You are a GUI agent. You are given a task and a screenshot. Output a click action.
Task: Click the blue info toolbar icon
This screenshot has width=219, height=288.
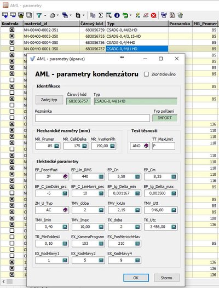pyautogui.click(x=117, y=15)
